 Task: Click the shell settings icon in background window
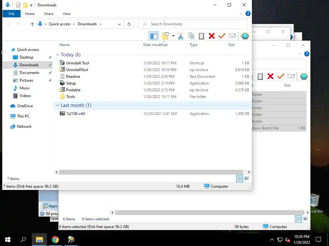point(304,76)
